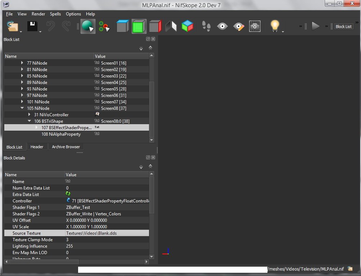This screenshot has height=276, width=361.
Task: Switch to the Archive Browser tab
Action: [x=66, y=147]
